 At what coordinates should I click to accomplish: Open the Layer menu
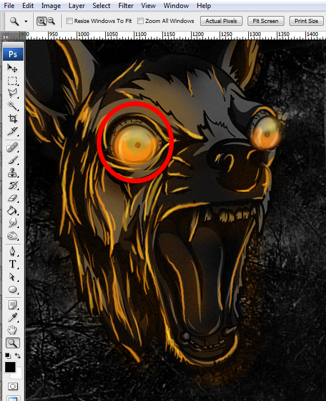coord(77,6)
